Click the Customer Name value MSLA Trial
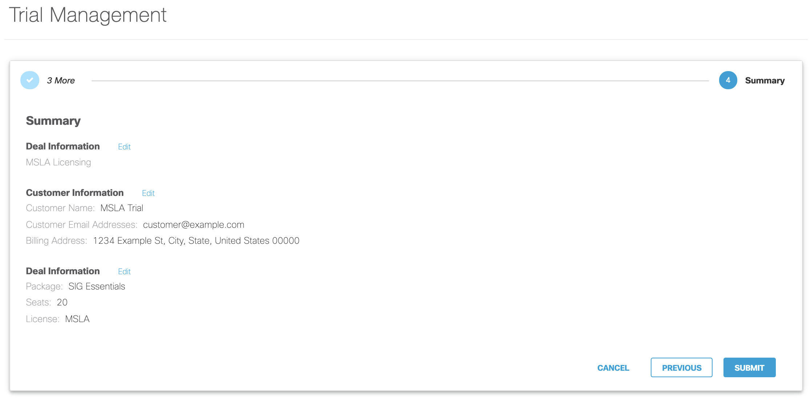Image resolution: width=810 pixels, height=399 pixels. point(122,208)
